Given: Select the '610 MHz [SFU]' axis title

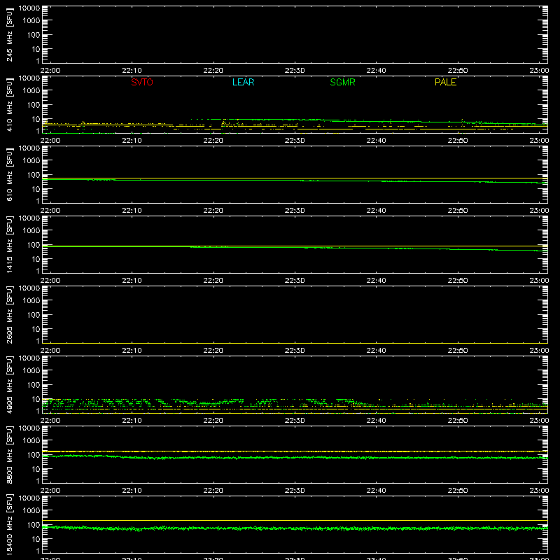Looking at the screenshot, I should pos(10,174).
